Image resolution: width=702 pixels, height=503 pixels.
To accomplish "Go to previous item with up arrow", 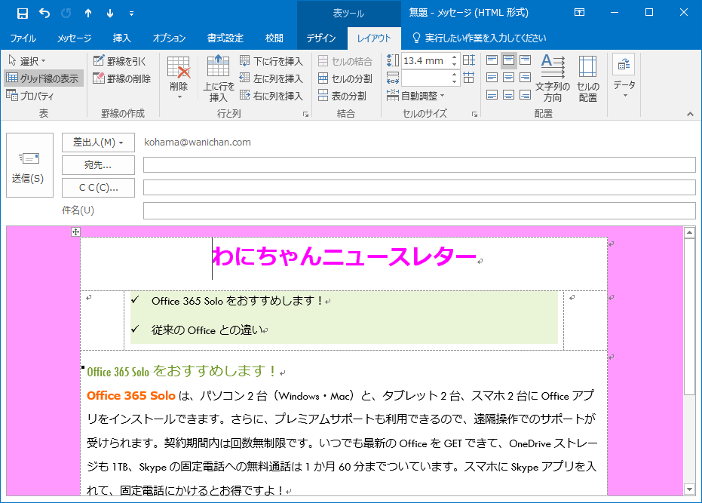I will pyautogui.click(x=88, y=14).
